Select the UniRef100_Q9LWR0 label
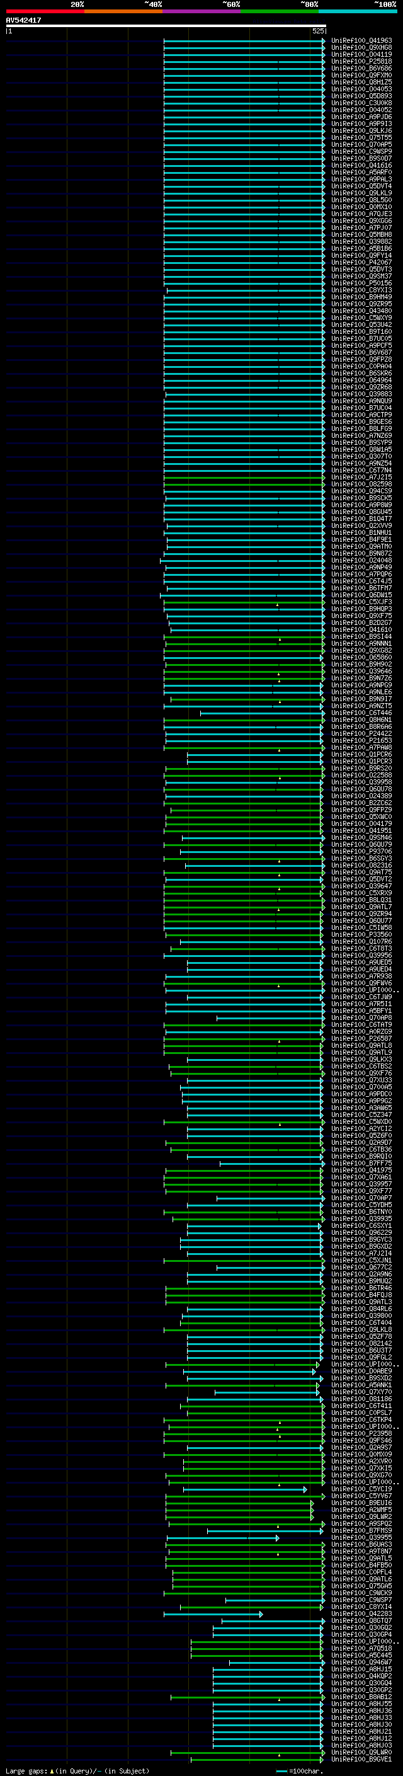Image resolution: width=403 pixels, height=1776 pixels. (x=361, y=1753)
